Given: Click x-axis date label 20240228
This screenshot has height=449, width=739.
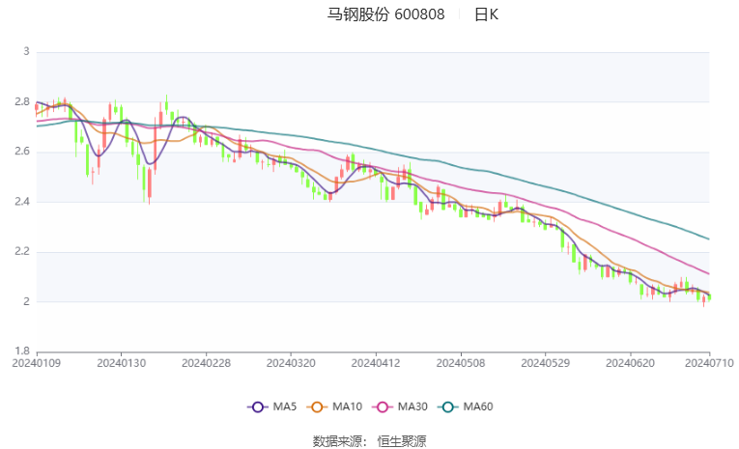Looking at the screenshot, I should 206,363.
